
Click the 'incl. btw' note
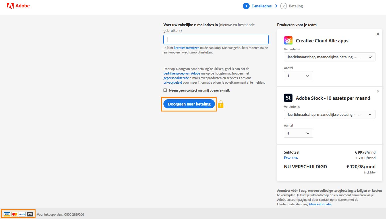(x=370, y=172)
